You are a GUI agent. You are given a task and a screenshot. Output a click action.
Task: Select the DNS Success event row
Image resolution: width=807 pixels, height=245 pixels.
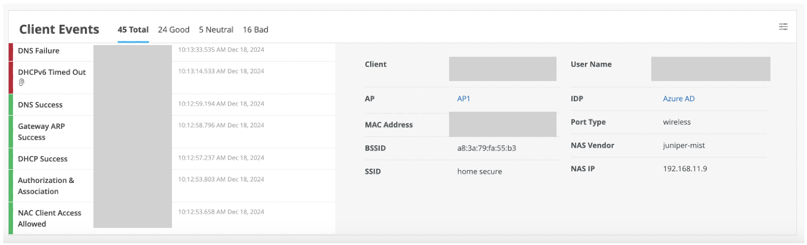[x=40, y=105]
